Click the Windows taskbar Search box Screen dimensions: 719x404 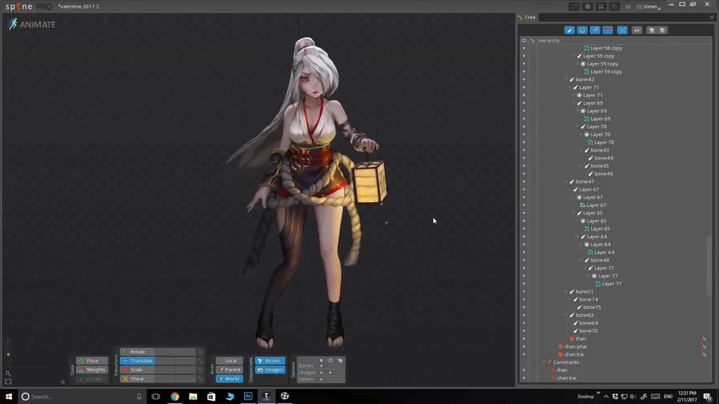81,396
